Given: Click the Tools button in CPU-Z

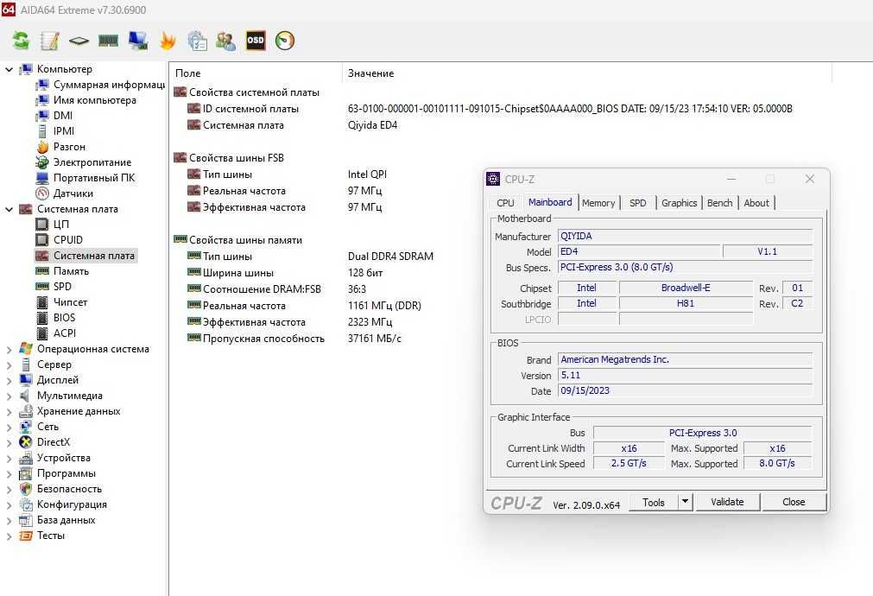Looking at the screenshot, I should pyautogui.click(x=654, y=502).
